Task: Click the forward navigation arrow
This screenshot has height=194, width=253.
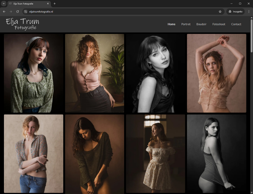Action: pyautogui.click(x=11, y=11)
